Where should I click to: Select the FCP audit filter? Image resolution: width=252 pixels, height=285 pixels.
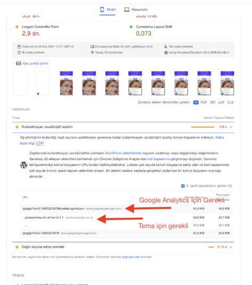coord(204,102)
